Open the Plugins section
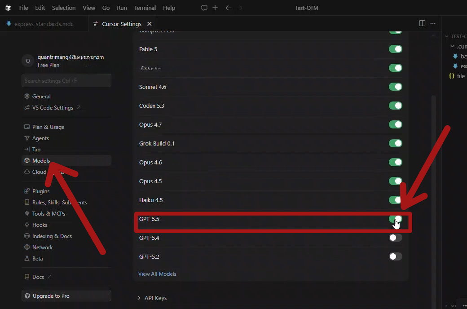The width and height of the screenshot is (467, 309). click(41, 191)
